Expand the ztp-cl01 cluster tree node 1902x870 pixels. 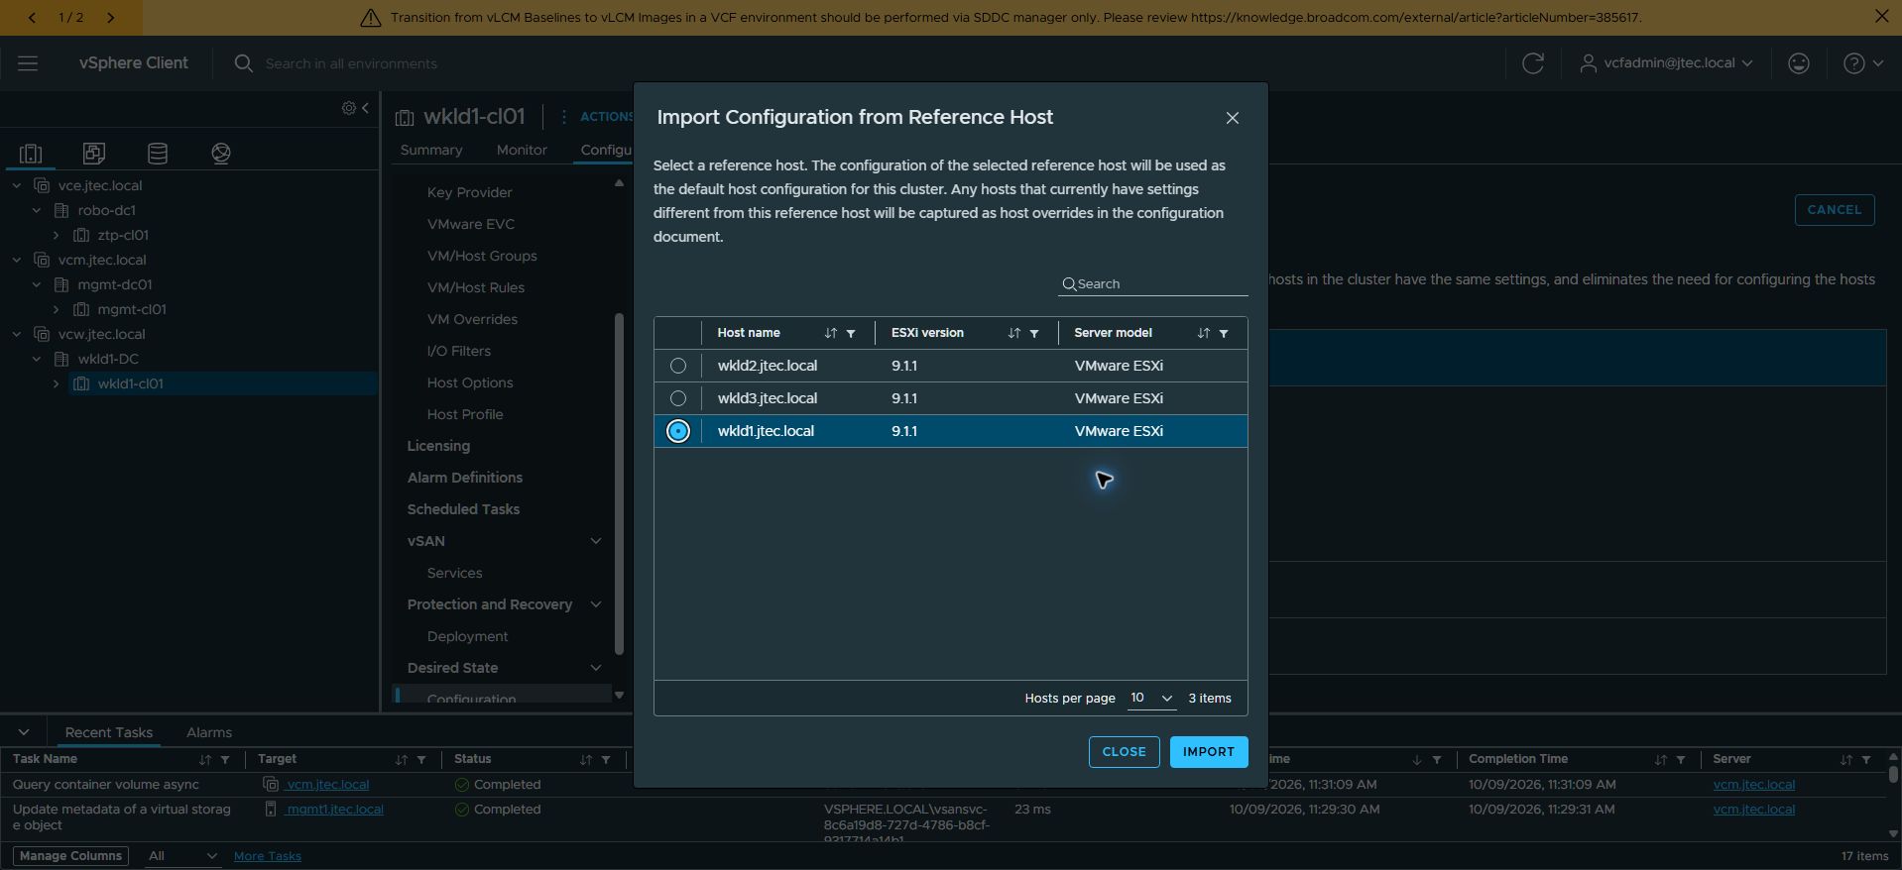click(x=57, y=236)
